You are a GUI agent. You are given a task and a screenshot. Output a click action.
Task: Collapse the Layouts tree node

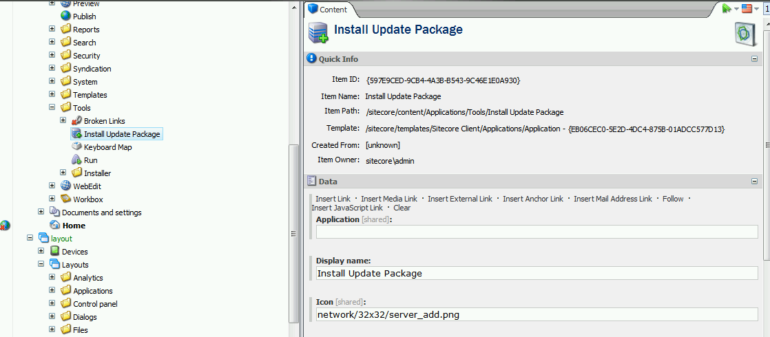(41, 264)
